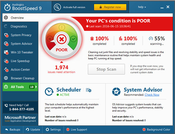Open the Live Speedup section
The image size is (175, 134).
[20, 61]
